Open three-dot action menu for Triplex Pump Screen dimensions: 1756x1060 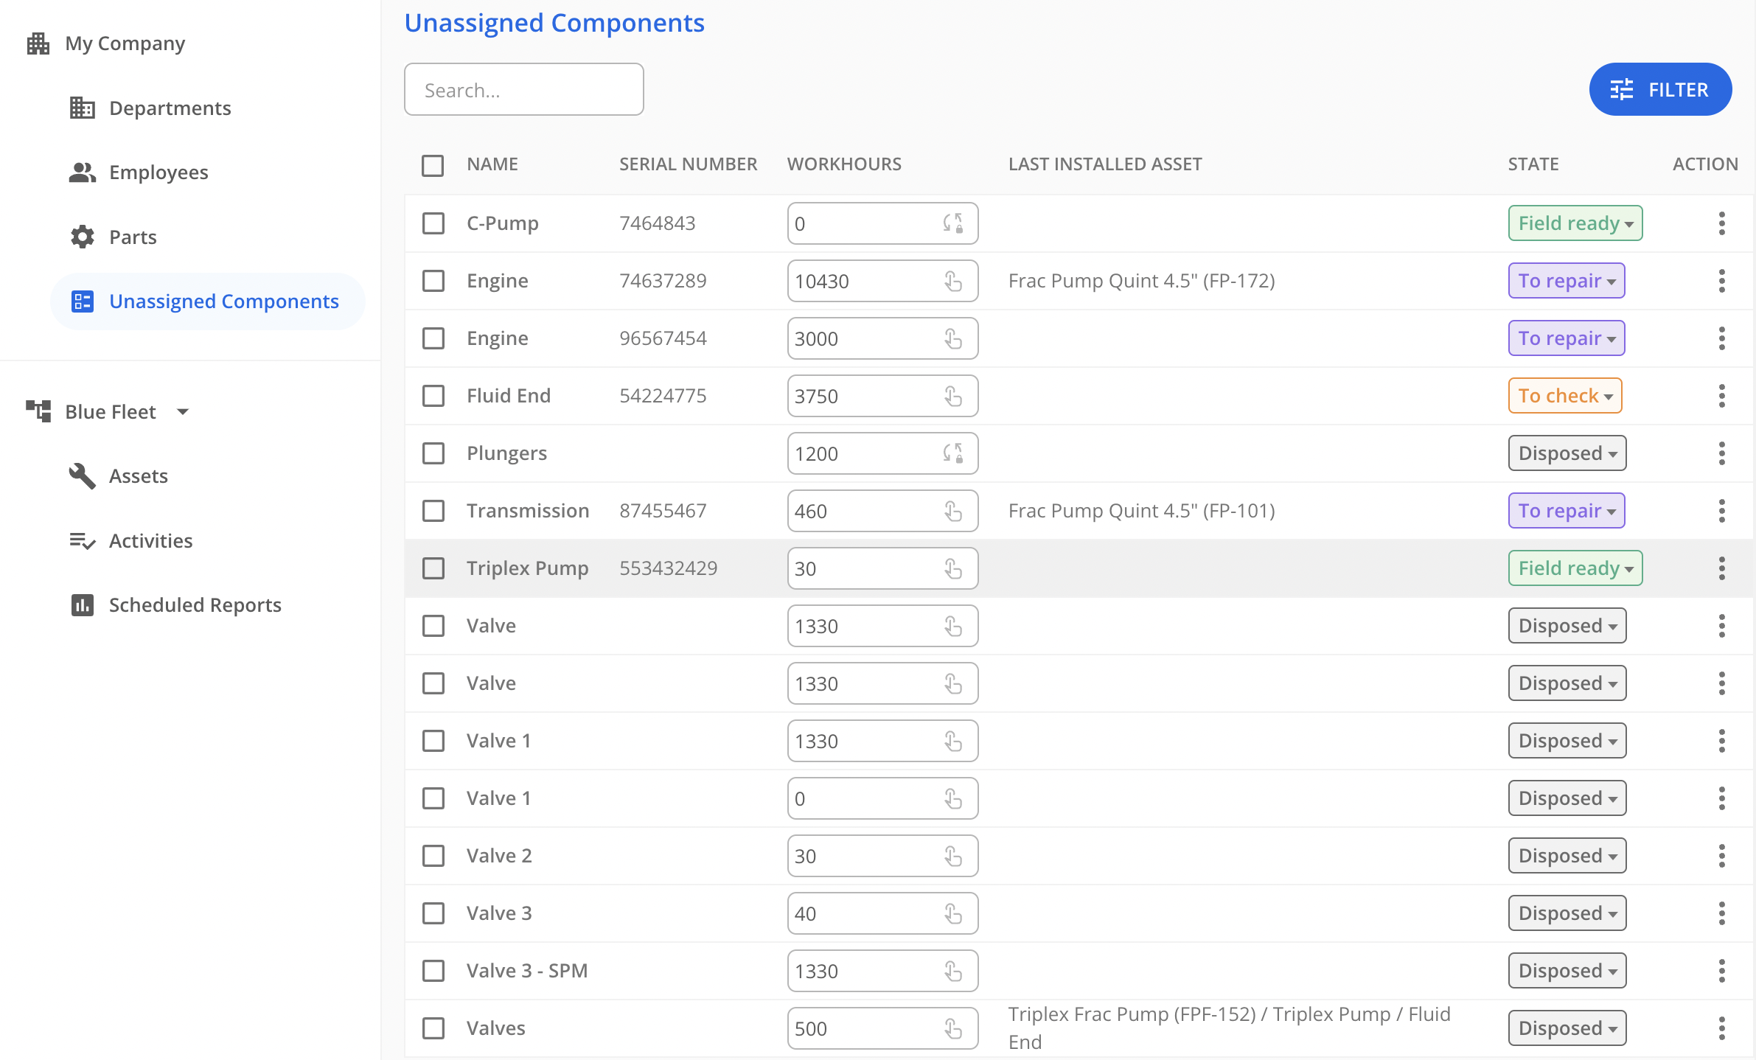pos(1721,568)
